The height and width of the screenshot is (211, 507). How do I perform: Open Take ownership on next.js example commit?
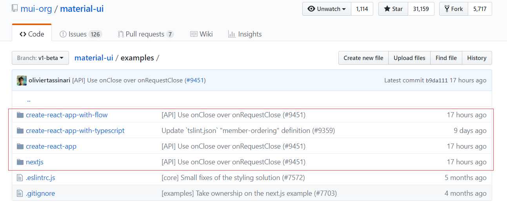point(249,193)
